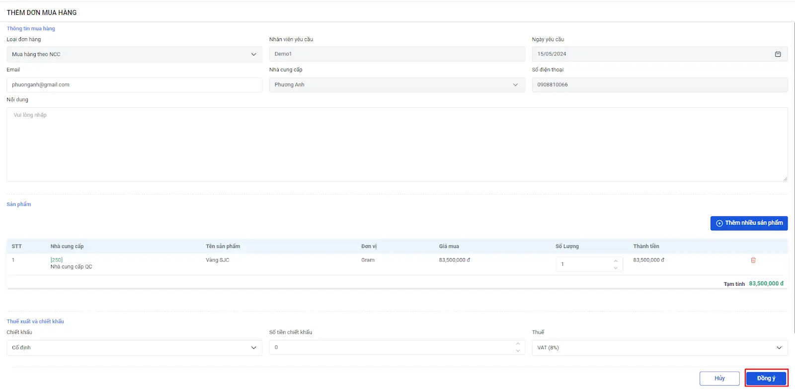This screenshot has height=391, width=795.
Task: Click the resize grip of Nội dung box
Action: pyautogui.click(x=785, y=179)
